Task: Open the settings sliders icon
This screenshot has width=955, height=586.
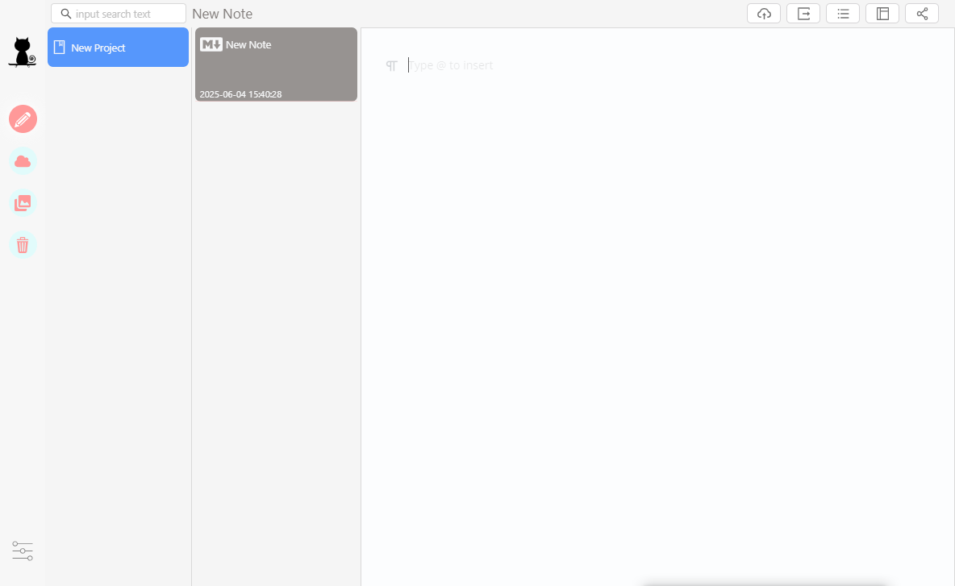Action: (x=23, y=551)
